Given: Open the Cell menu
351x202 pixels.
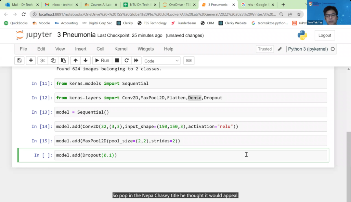Looking at the screenshot, I should pyautogui.click(x=100, y=49).
